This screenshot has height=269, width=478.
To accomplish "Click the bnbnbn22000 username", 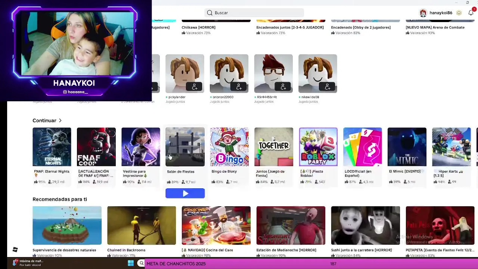I will point(223,97).
